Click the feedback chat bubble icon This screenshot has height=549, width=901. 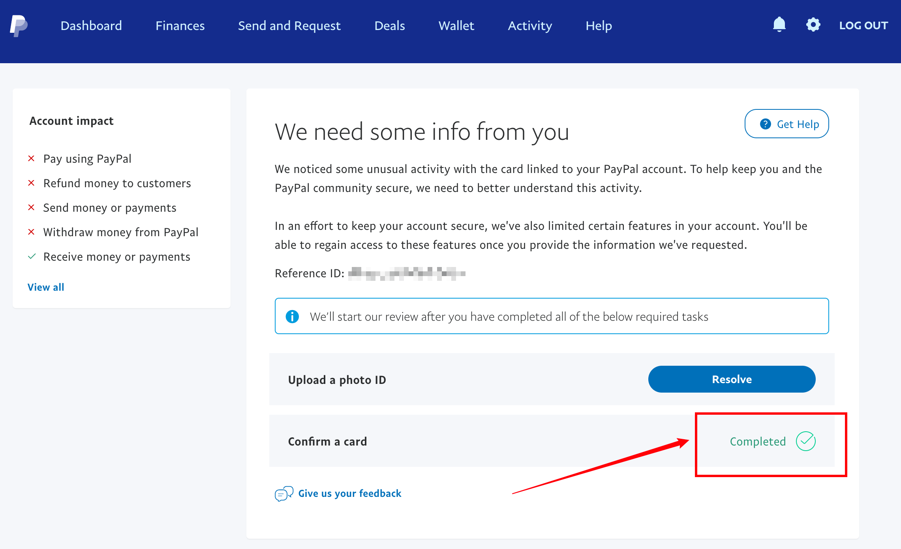click(x=284, y=494)
